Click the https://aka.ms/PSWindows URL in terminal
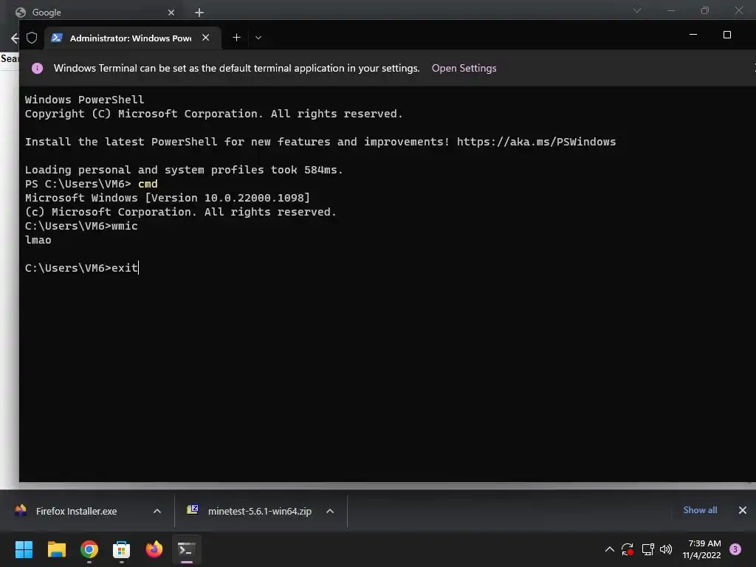 [536, 142]
